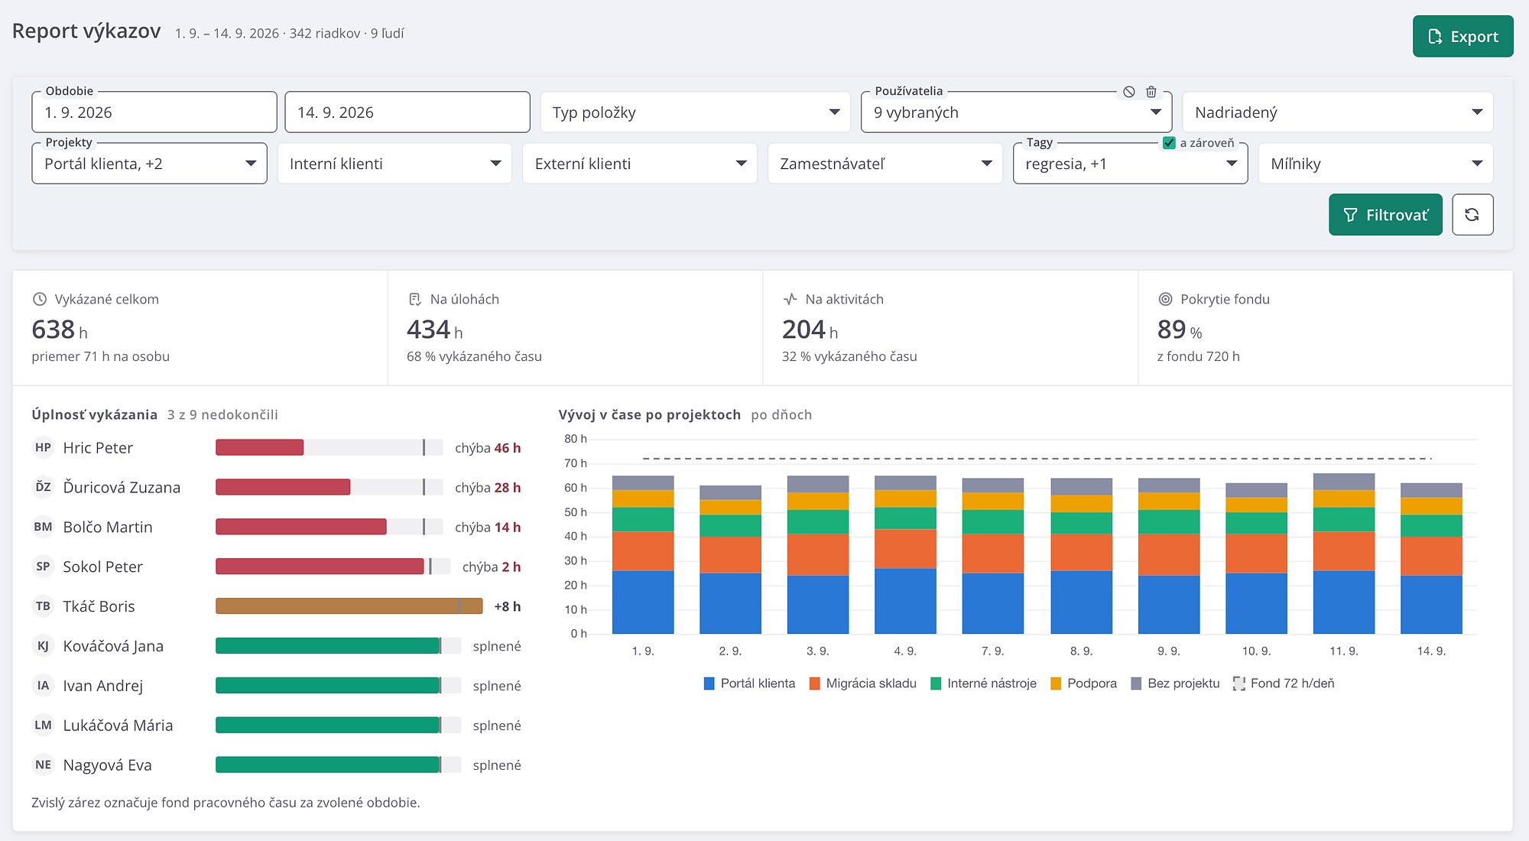The height and width of the screenshot is (841, 1529).
Task: Click the '204 h' activities value
Action: (x=810, y=330)
